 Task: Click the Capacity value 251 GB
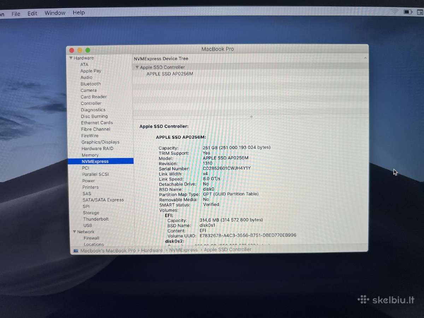pyautogui.click(x=236, y=147)
